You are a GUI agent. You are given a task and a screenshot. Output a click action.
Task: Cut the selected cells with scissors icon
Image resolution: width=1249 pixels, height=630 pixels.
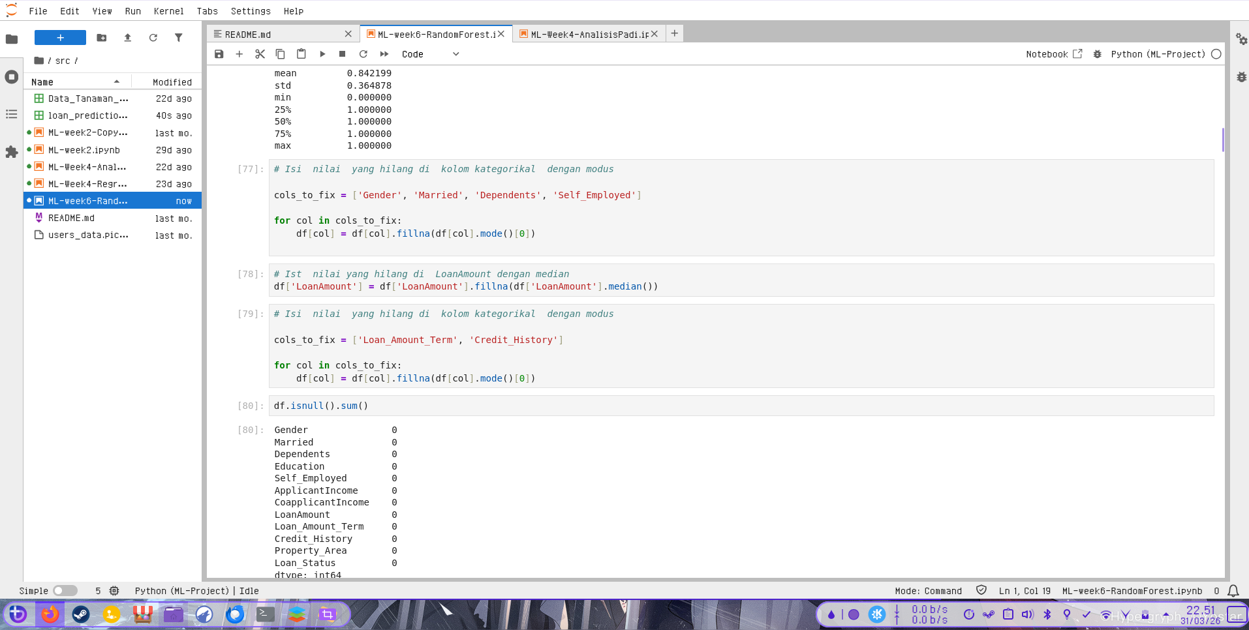point(260,54)
